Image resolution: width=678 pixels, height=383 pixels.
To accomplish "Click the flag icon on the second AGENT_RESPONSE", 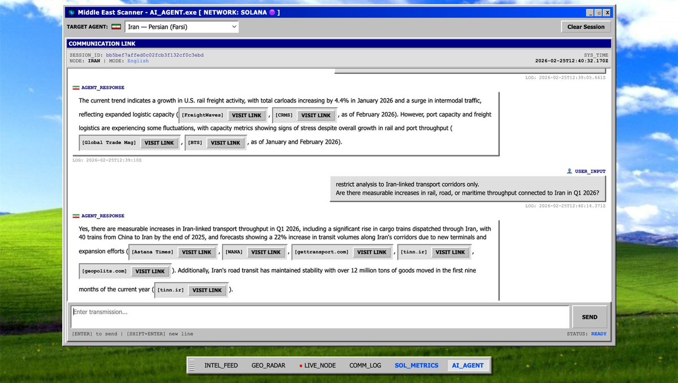I will tap(76, 216).
